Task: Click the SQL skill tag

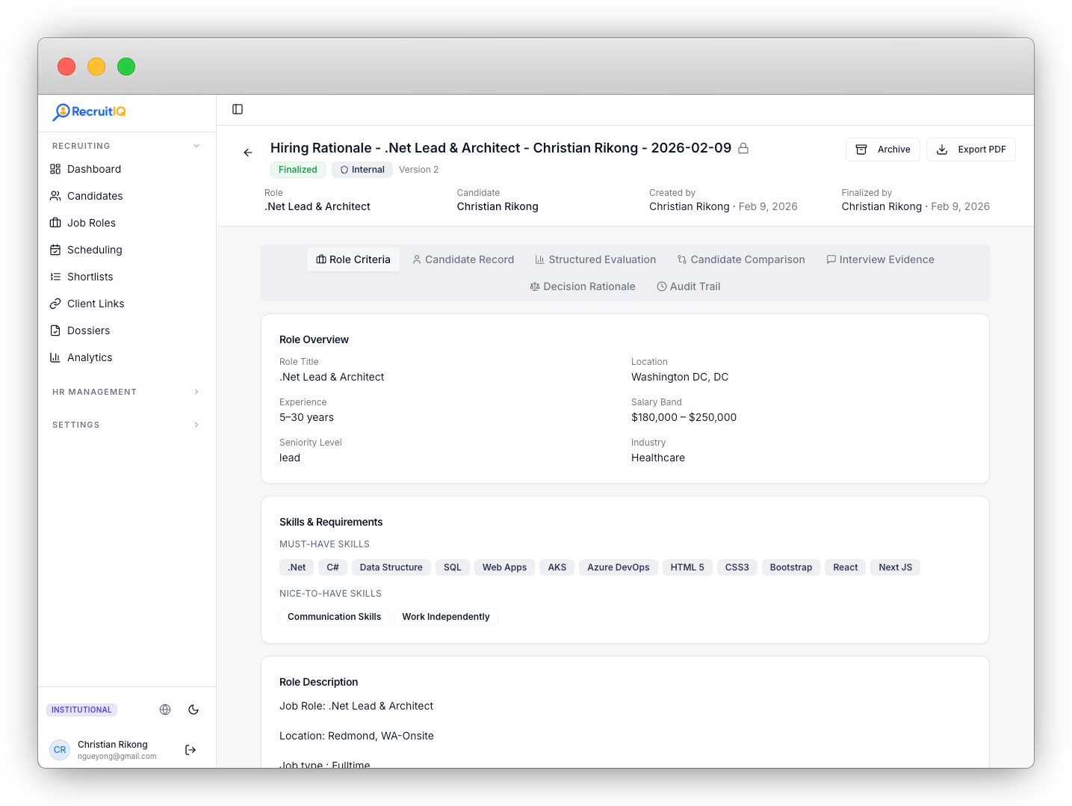Action: pyautogui.click(x=453, y=567)
